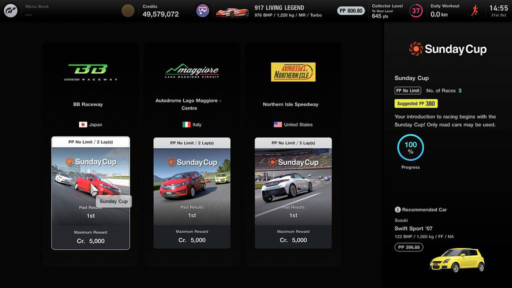Image resolution: width=512 pixels, height=288 pixels.
Task: Click the United States flag icon
Action: (277, 124)
